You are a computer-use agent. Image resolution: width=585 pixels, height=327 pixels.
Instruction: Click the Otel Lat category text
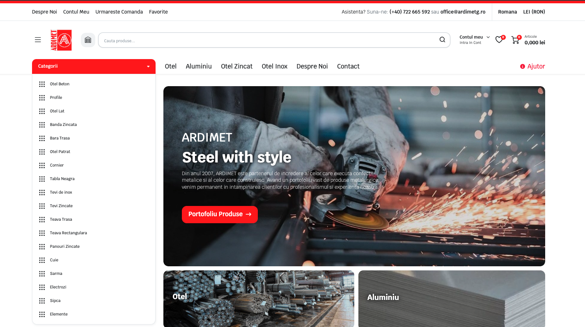pyautogui.click(x=57, y=111)
